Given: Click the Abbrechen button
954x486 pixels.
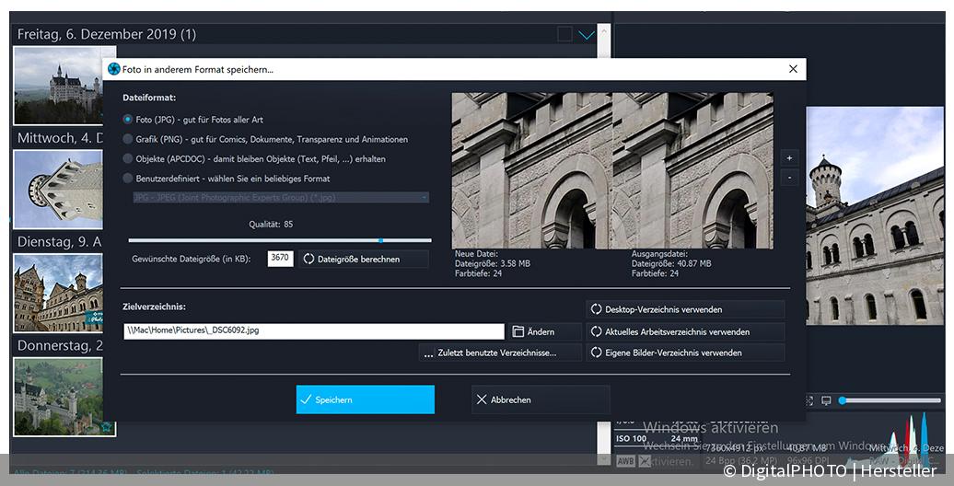Looking at the screenshot, I should [x=541, y=399].
